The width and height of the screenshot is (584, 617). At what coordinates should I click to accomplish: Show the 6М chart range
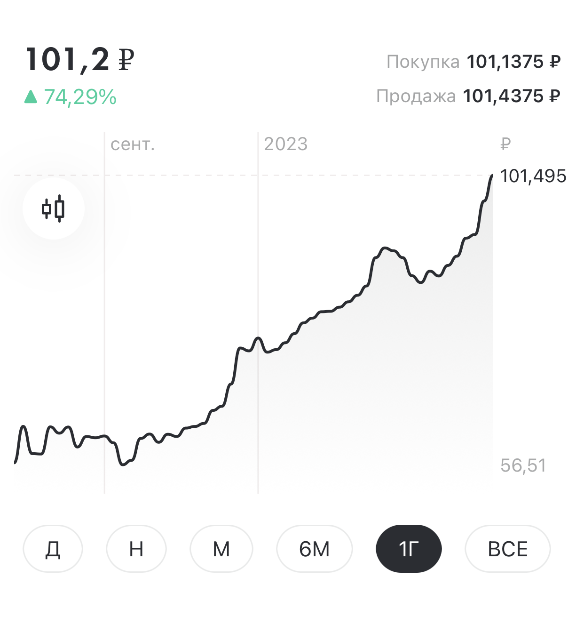pos(314,549)
